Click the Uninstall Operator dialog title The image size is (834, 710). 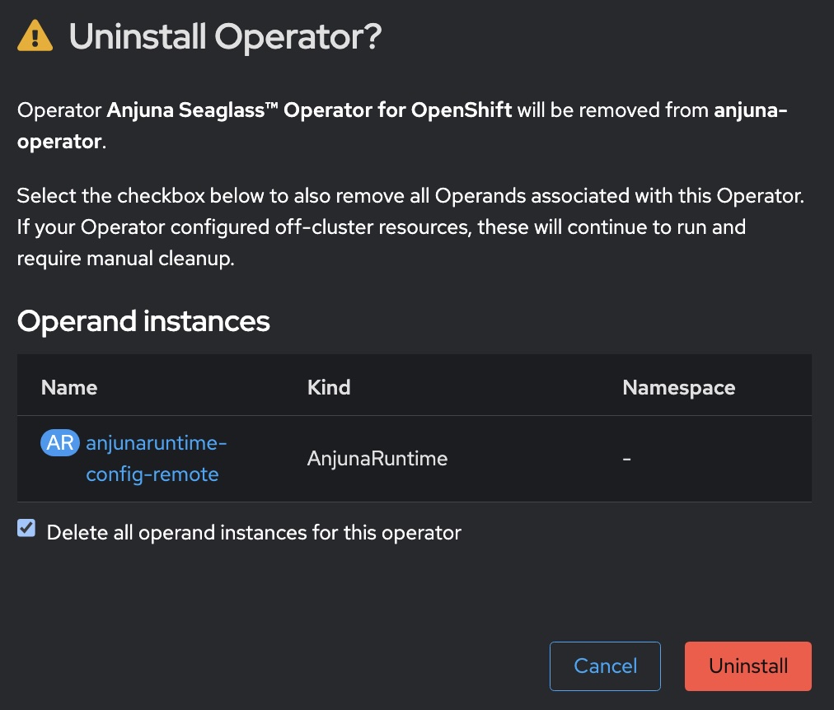click(225, 36)
